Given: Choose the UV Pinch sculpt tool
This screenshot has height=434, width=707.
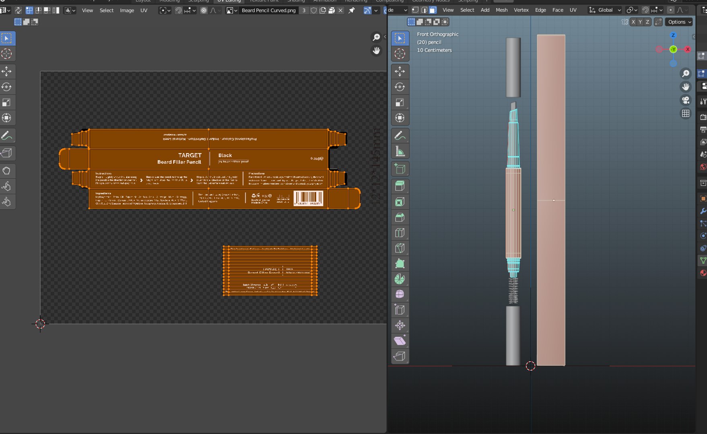Looking at the screenshot, I should click(x=7, y=202).
